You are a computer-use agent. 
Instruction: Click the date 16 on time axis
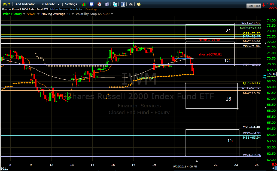[x=133, y=165]
